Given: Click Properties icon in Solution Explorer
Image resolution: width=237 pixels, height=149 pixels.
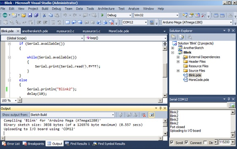Looking at the screenshot, I should (x=174, y=37).
